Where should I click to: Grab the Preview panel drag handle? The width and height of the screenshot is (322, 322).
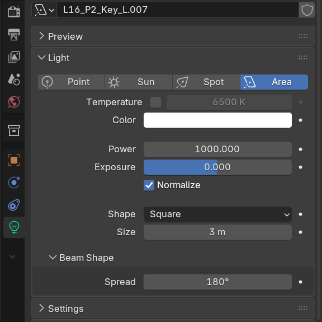(303, 36)
